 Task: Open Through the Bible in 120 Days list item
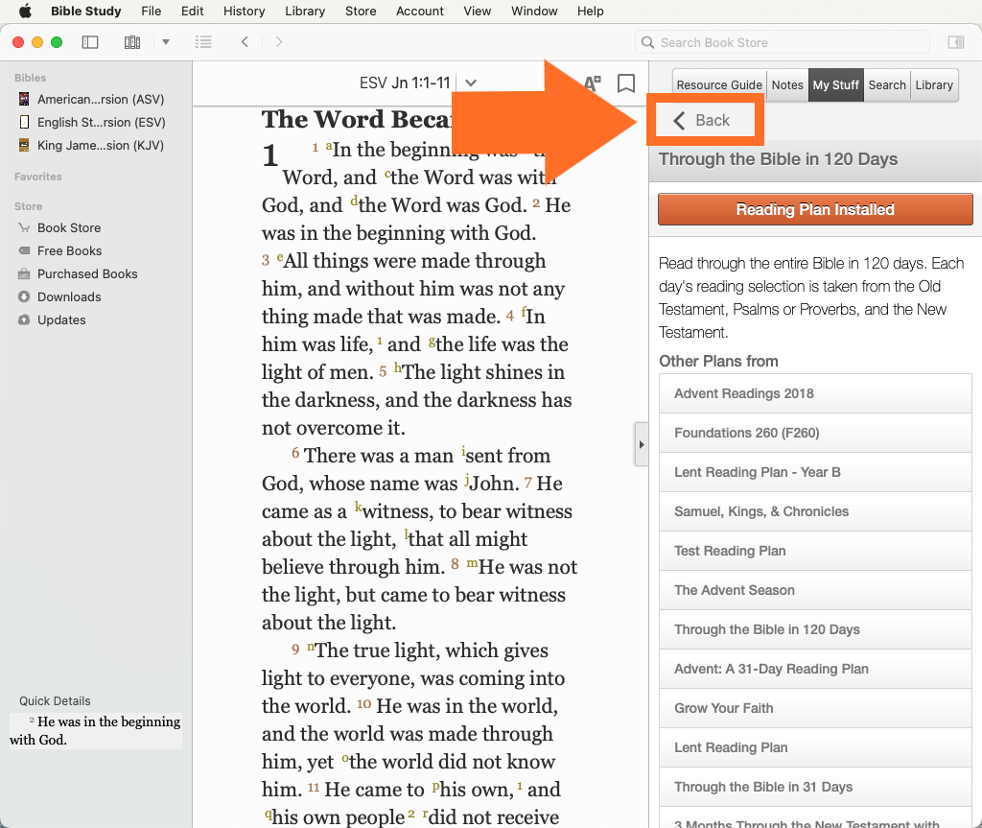[815, 630]
